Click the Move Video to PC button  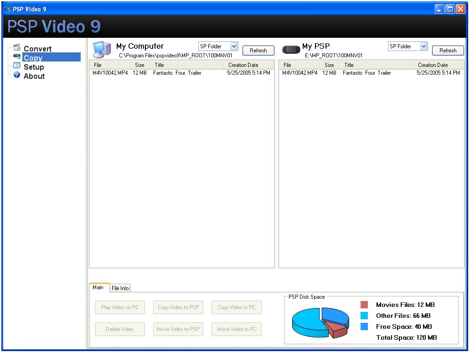(237, 329)
